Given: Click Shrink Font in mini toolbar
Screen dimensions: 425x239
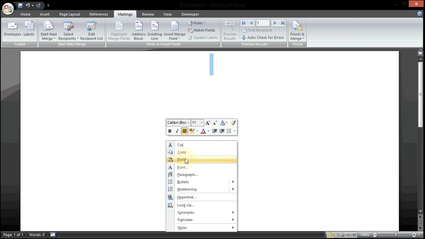Looking at the screenshot, I should [x=215, y=123].
